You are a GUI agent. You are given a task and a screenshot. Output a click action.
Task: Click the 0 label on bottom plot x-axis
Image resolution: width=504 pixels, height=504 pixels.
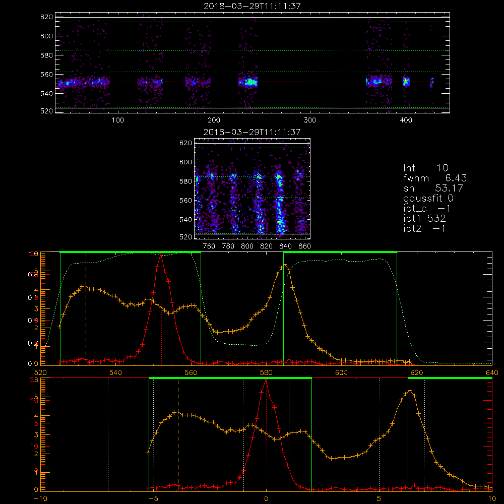(266, 498)
